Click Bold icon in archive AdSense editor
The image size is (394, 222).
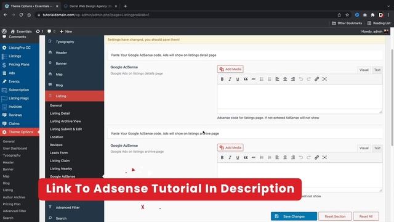[x=222, y=158]
